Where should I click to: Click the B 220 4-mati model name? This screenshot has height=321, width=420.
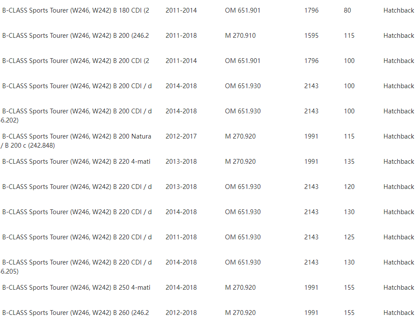coord(76,162)
